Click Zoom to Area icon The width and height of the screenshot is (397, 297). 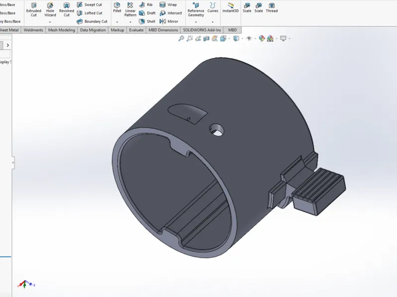pyautogui.click(x=190, y=39)
